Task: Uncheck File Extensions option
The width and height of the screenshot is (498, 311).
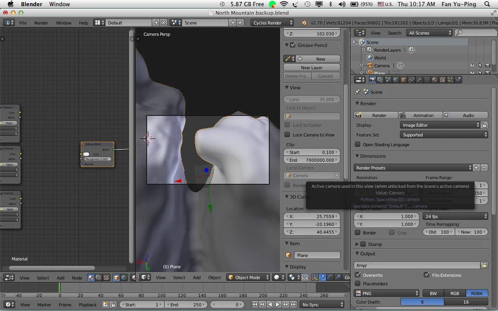Action: coord(427,275)
